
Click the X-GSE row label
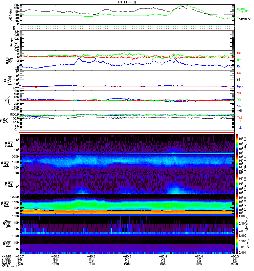[6, 256]
